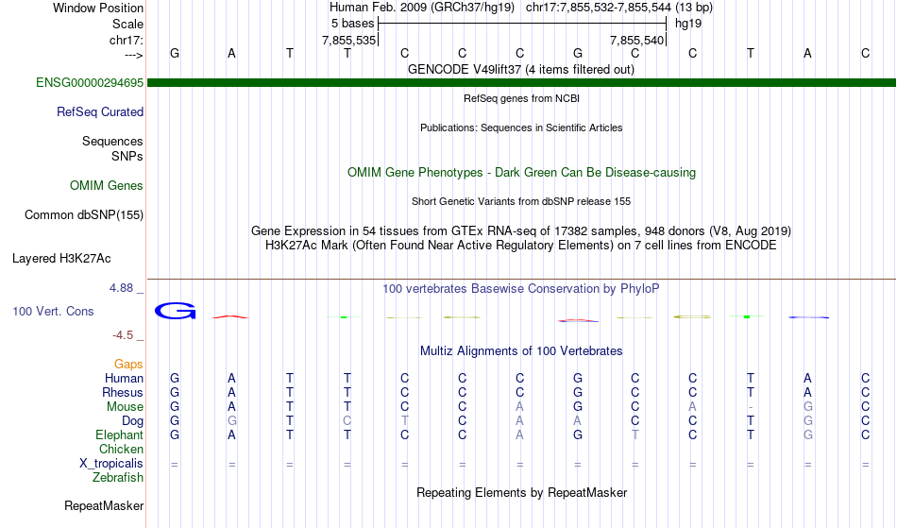This screenshot has width=897, height=528.
Task: Click Repeating Elements by RepeatMasker title
Action: [522, 493]
